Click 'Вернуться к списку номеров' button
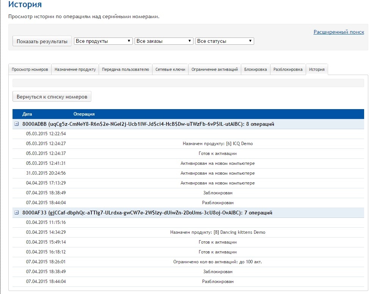Screen dimensions: 374x294 [52, 97]
